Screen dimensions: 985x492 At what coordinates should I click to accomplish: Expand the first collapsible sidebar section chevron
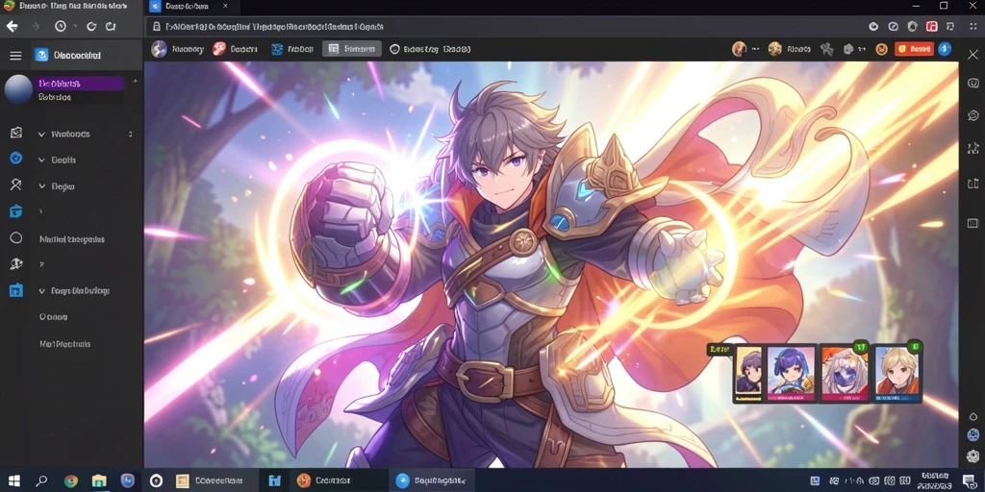[41, 135]
